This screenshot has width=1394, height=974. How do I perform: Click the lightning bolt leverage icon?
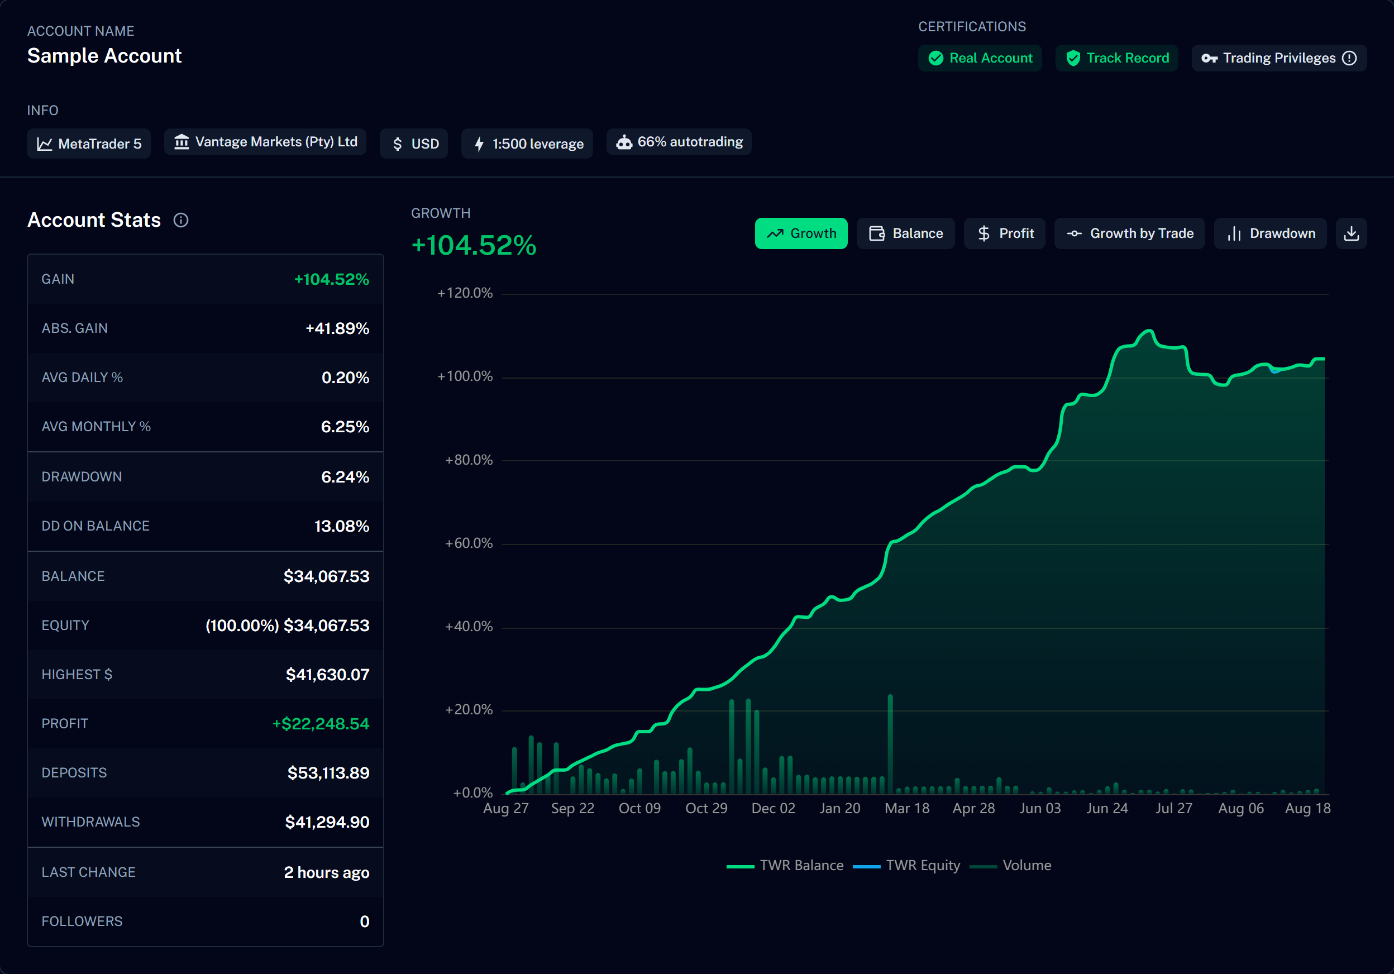[479, 144]
